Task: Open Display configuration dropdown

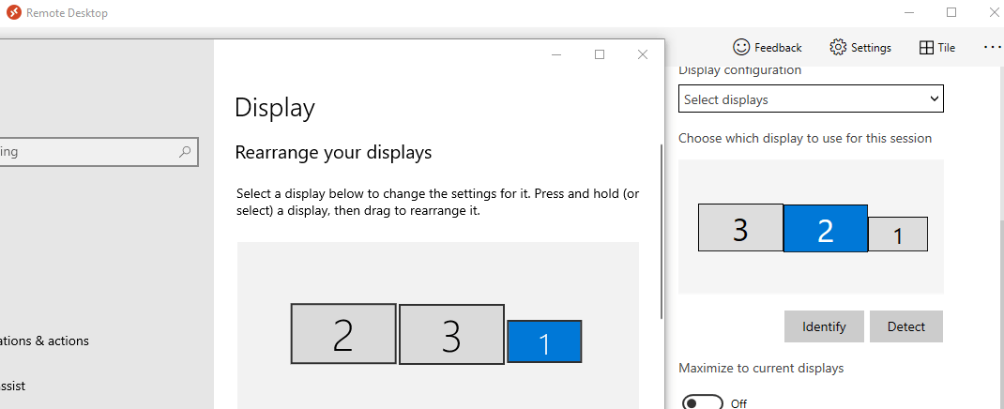Action: tap(811, 98)
